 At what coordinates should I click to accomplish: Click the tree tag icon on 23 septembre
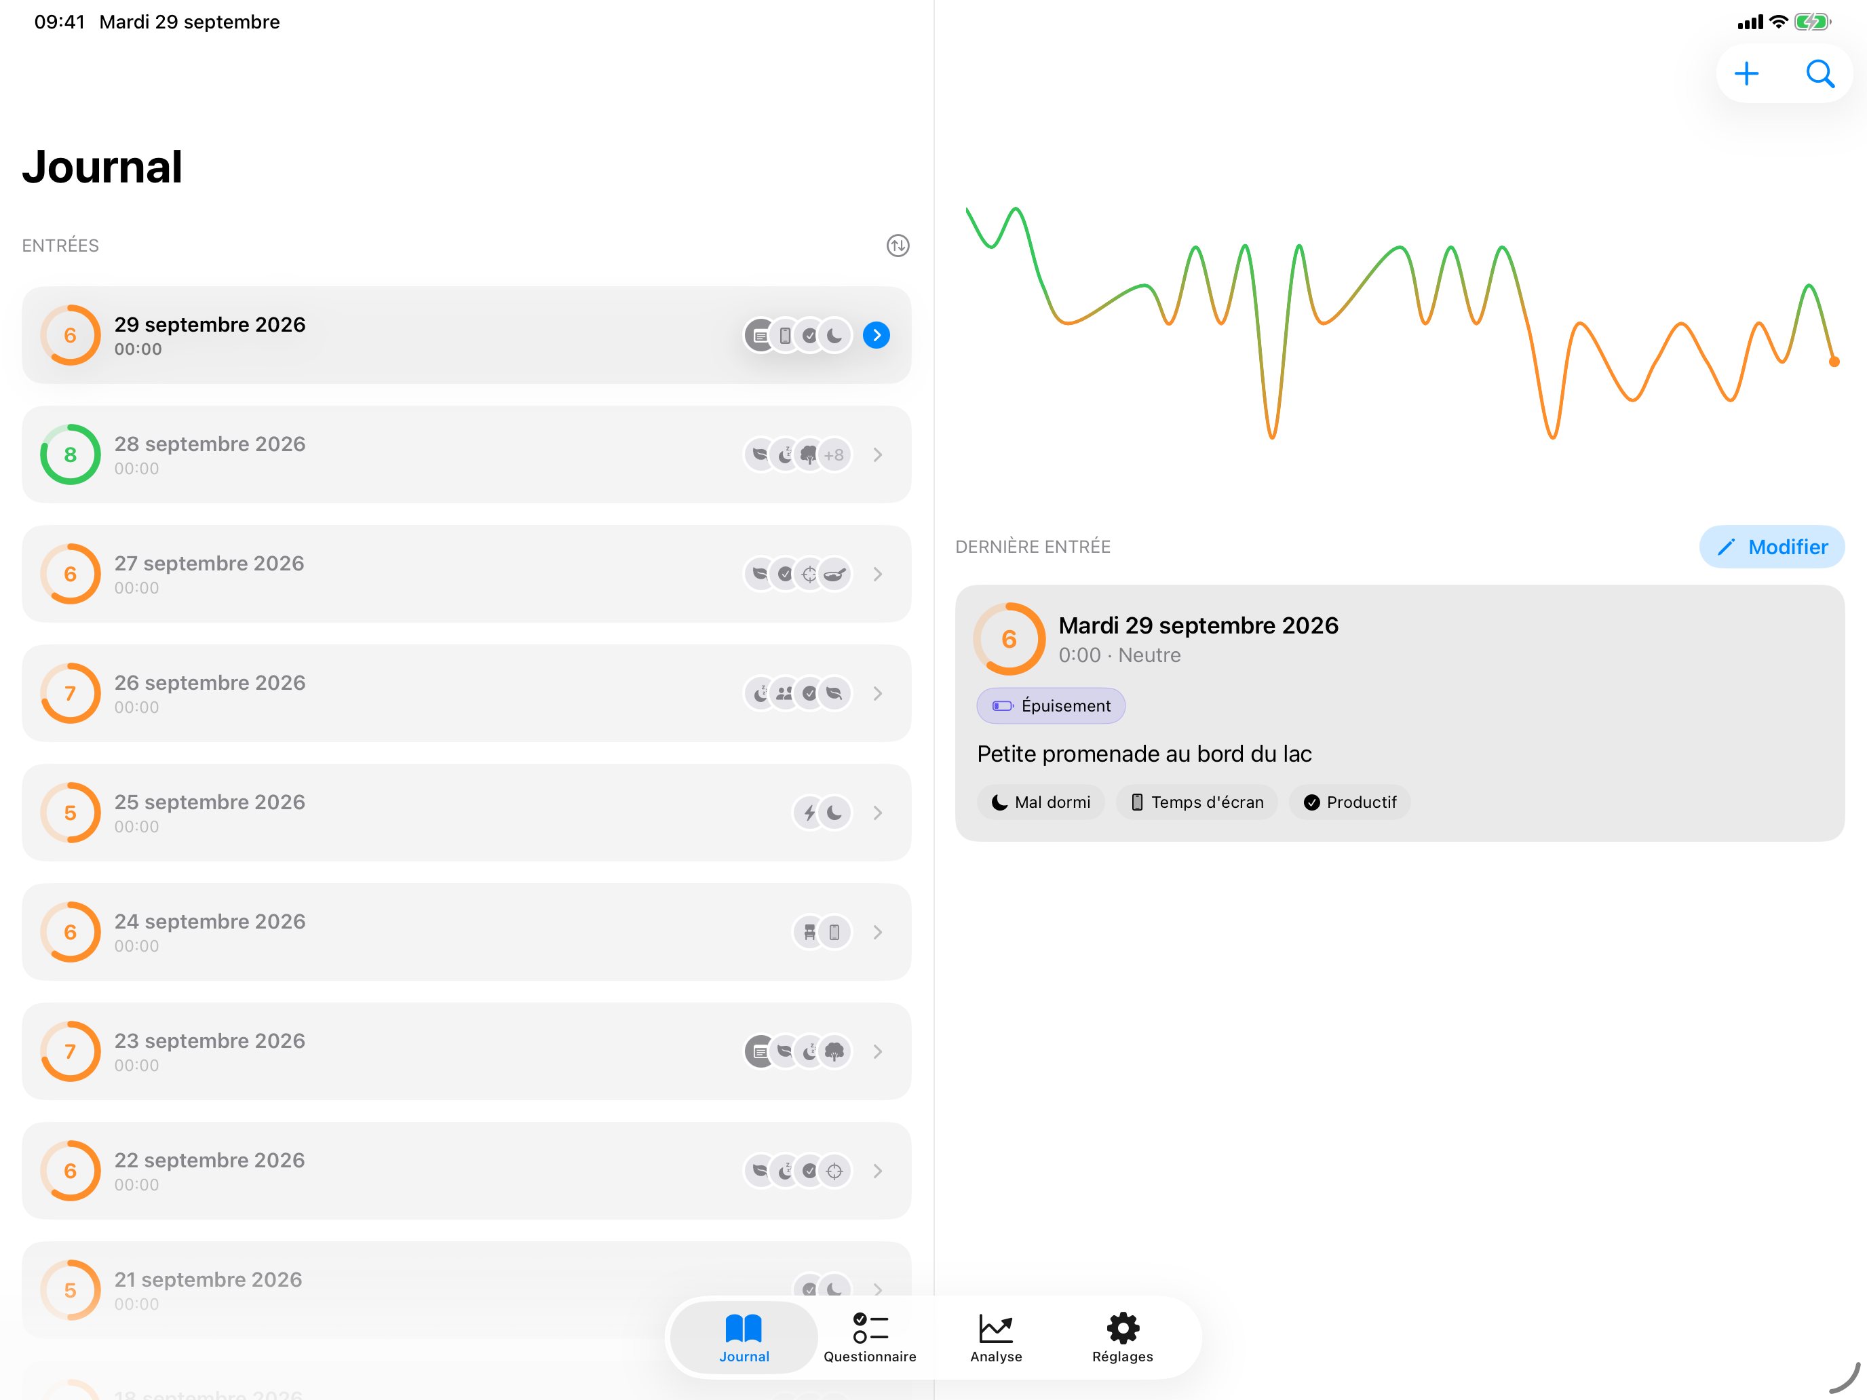(x=834, y=1051)
